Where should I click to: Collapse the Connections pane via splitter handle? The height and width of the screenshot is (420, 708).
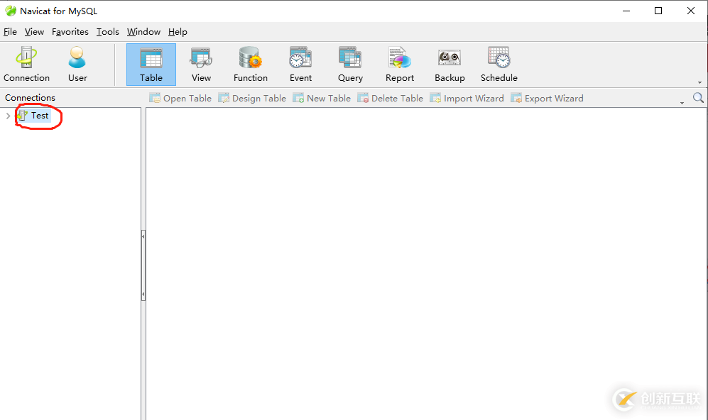click(x=143, y=265)
